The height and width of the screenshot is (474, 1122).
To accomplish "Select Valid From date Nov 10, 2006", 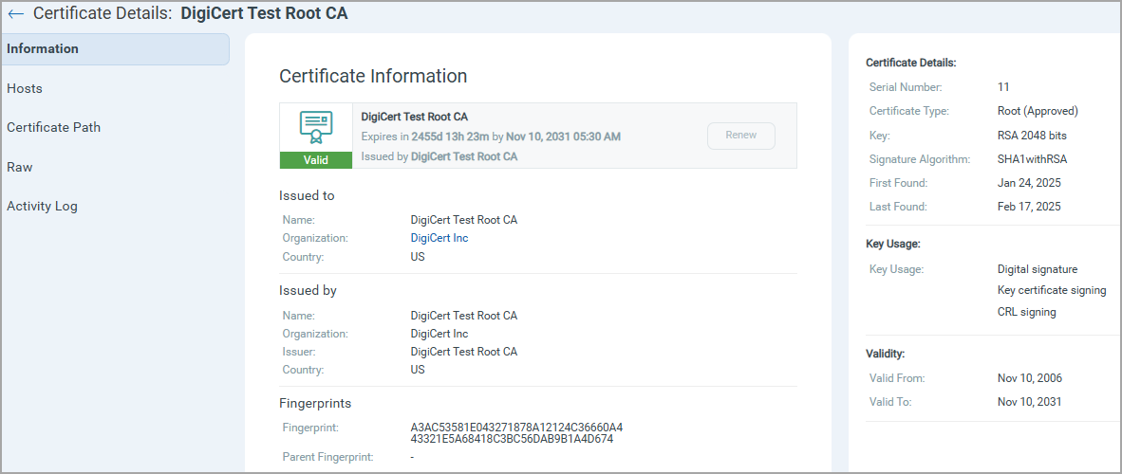I will 1030,377.
